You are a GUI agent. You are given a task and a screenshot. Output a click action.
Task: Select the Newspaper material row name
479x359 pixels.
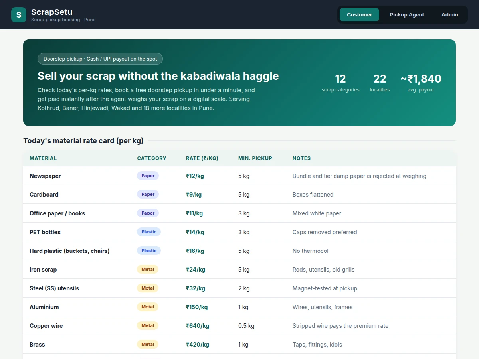[45, 176]
